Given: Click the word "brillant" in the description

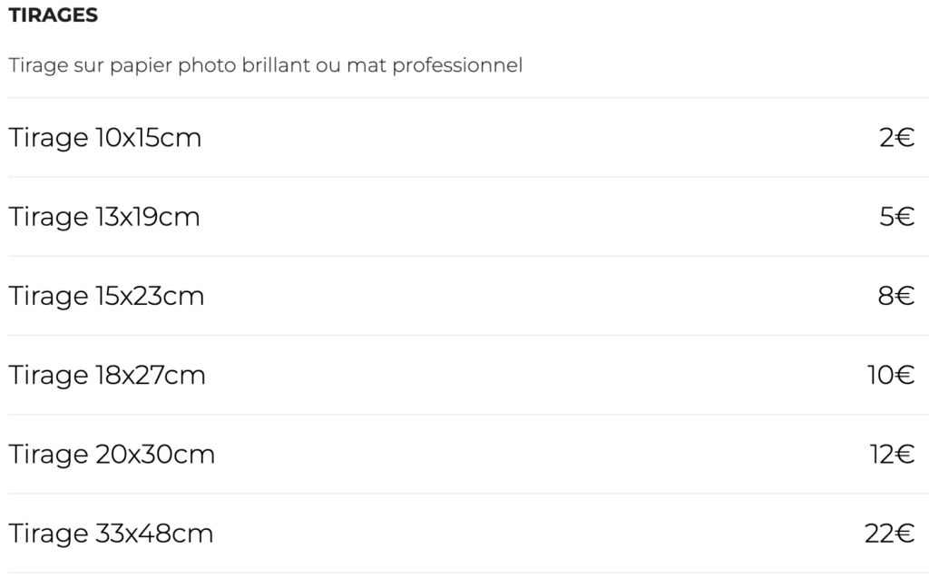Looking at the screenshot, I should [274, 66].
